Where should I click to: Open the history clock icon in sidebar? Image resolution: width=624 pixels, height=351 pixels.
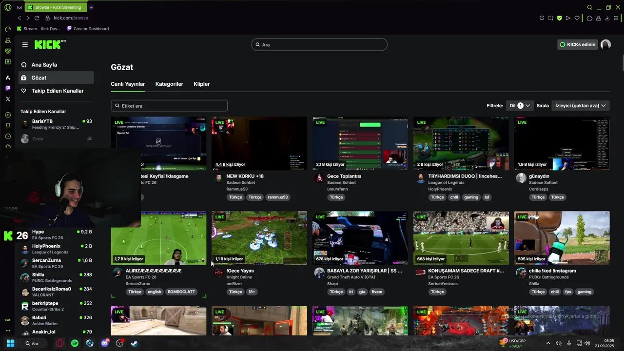click(8, 136)
